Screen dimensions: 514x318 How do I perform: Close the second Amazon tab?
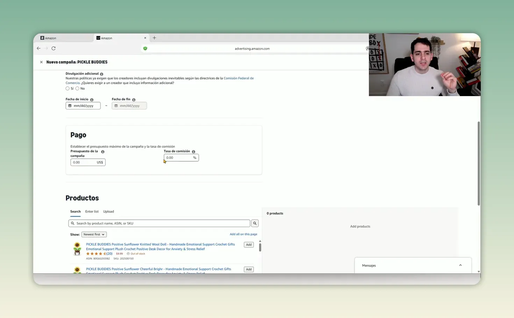coord(145,38)
